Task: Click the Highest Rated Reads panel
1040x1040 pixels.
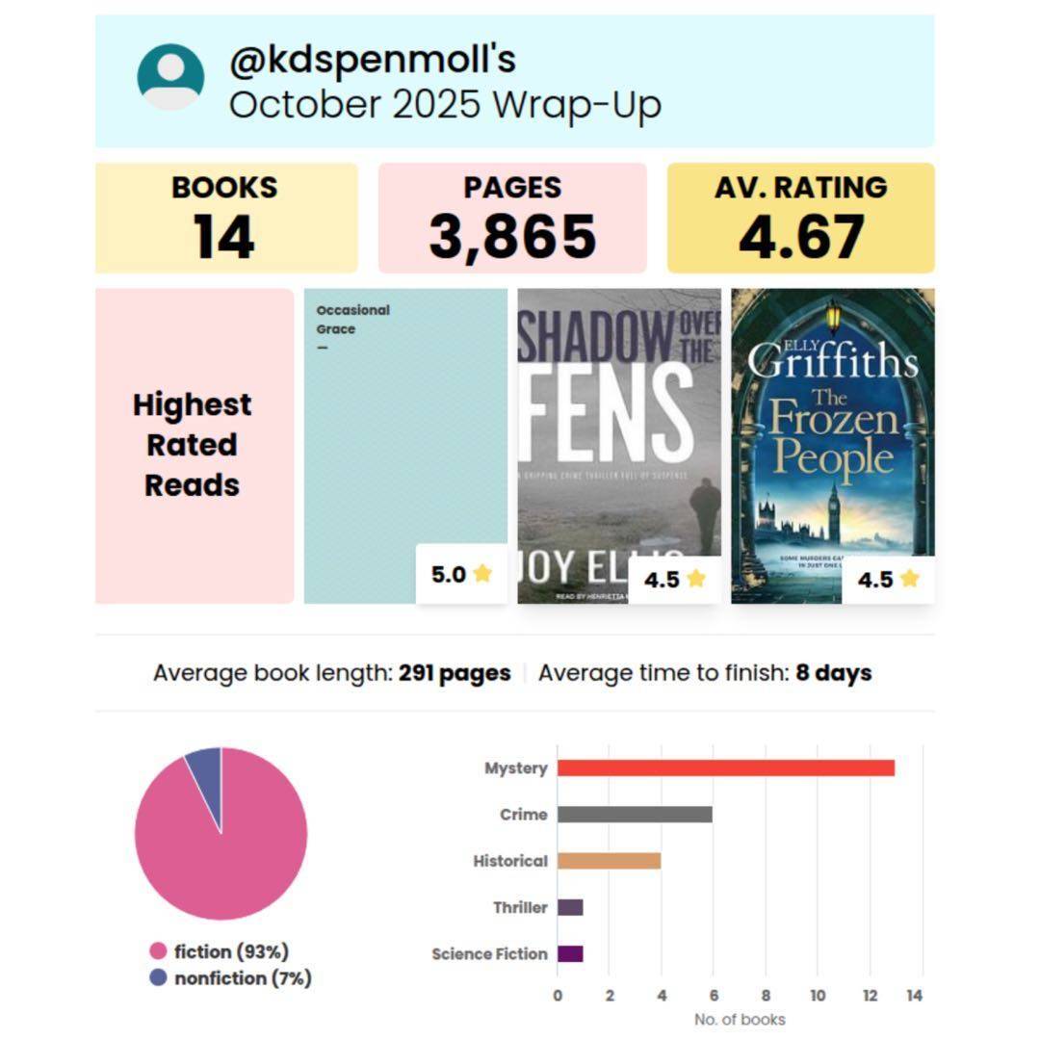Action: [x=194, y=445]
